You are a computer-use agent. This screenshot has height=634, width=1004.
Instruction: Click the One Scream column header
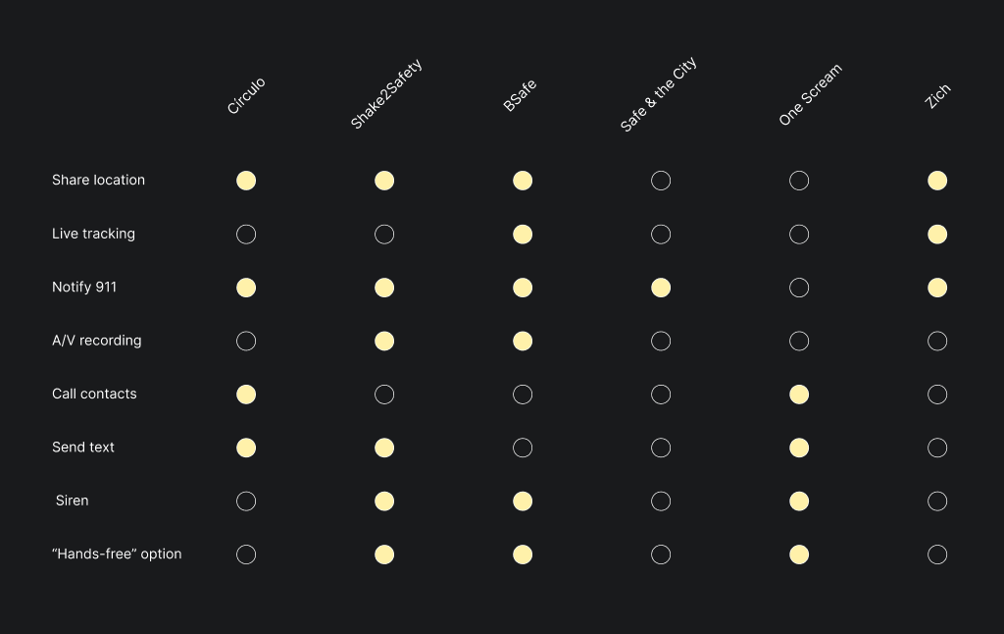(810, 95)
